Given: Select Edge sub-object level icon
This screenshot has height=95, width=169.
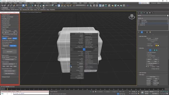Looking at the screenshot, I should 150,50.
